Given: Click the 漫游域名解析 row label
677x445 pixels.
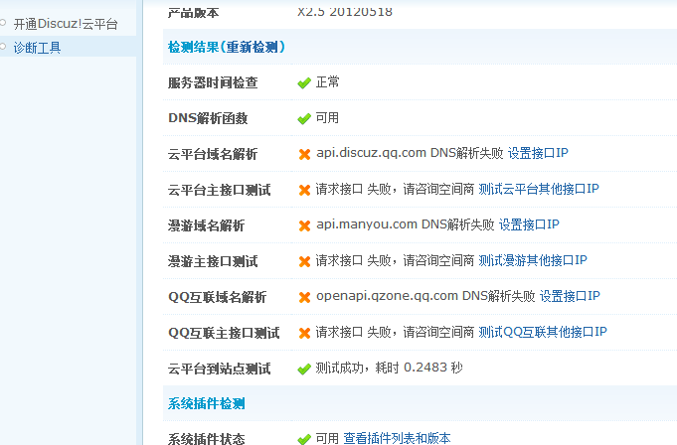Looking at the screenshot, I should (207, 225).
